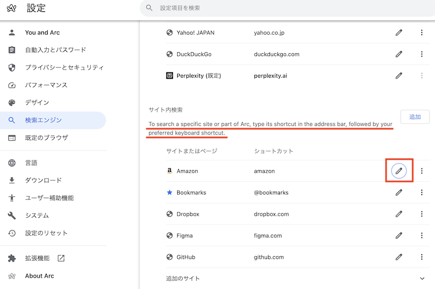Open more options for GitHub

[x=422, y=257]
